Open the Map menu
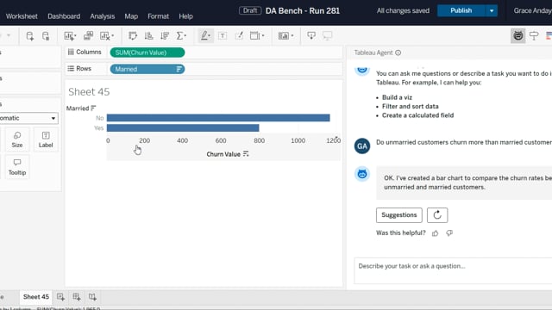 tap(131, 16)
